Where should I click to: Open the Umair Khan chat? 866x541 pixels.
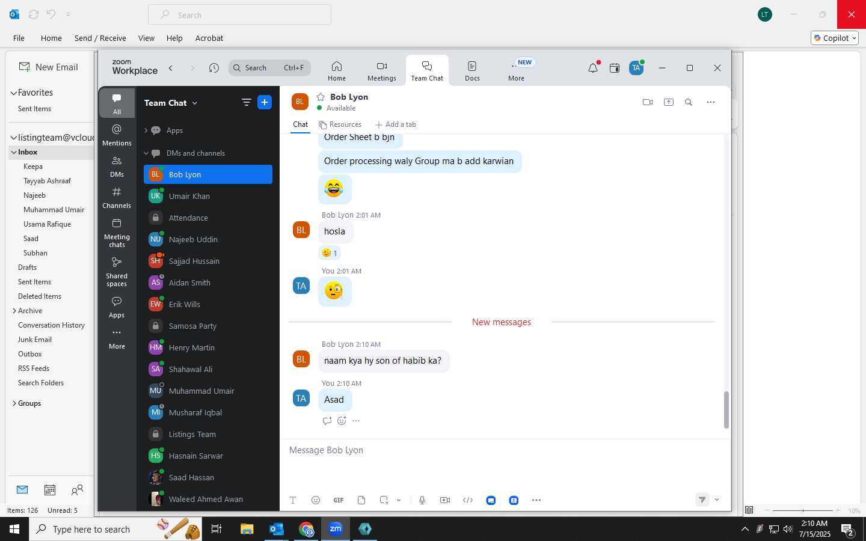click(208, 196)
